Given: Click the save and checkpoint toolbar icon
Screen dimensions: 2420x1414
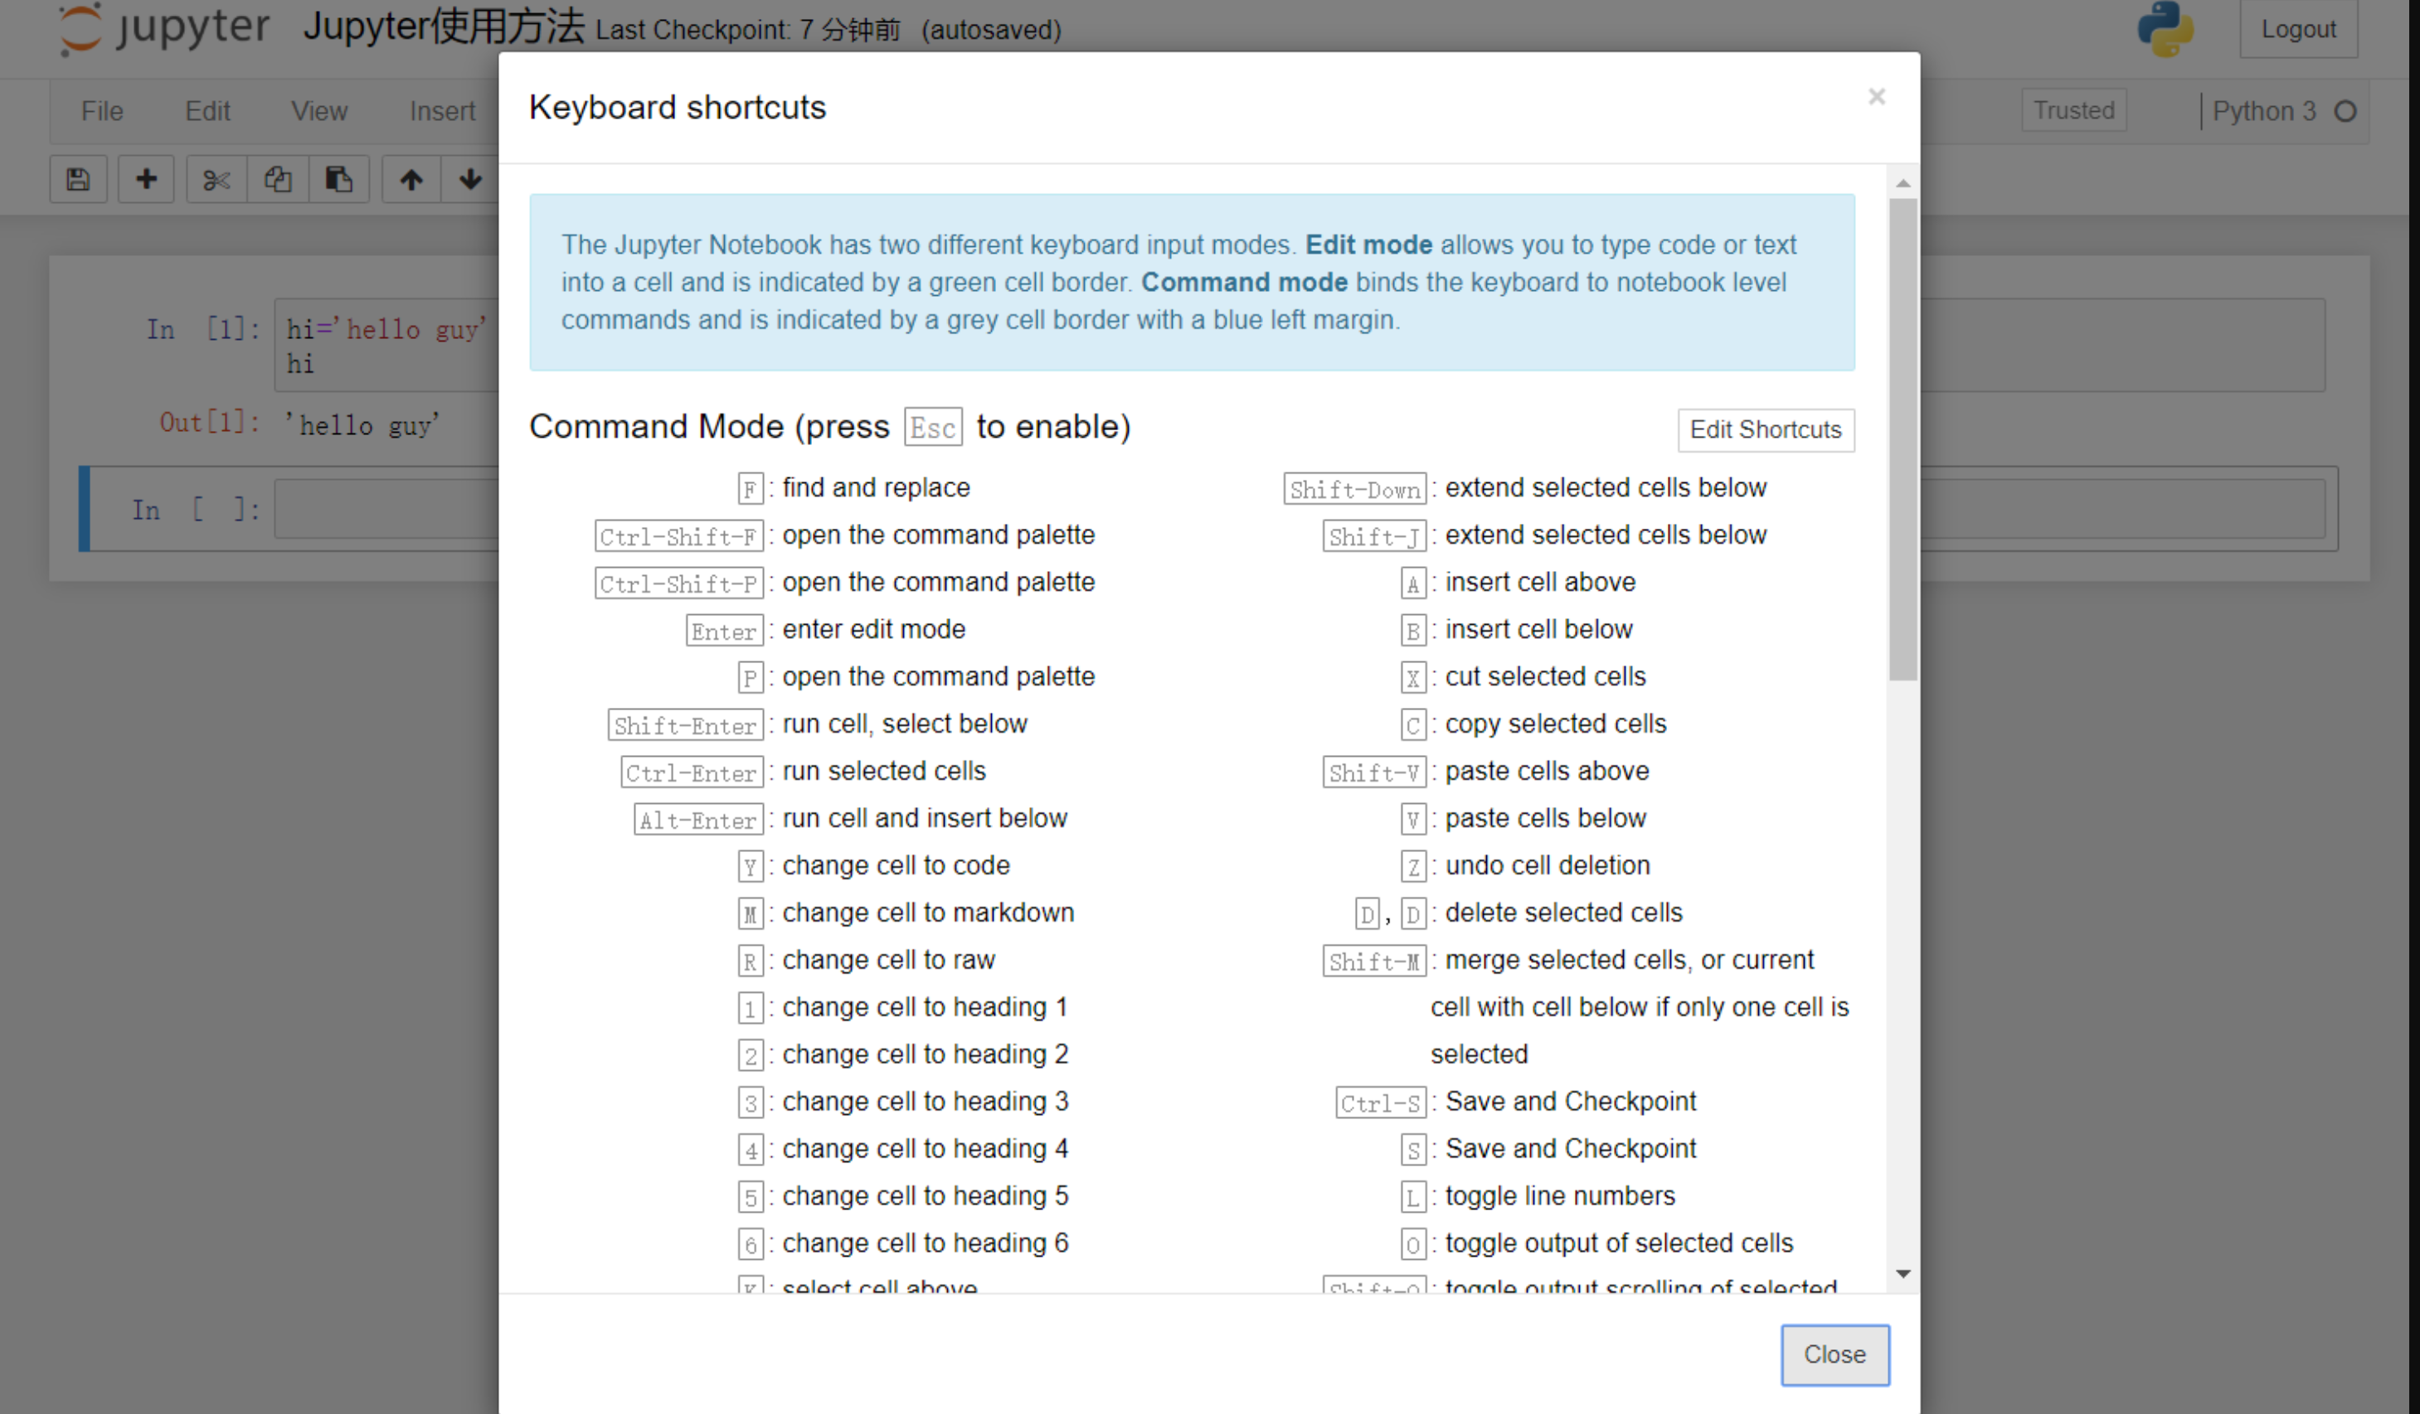Looking at the screenshot, I should click(x=78, y=180).
